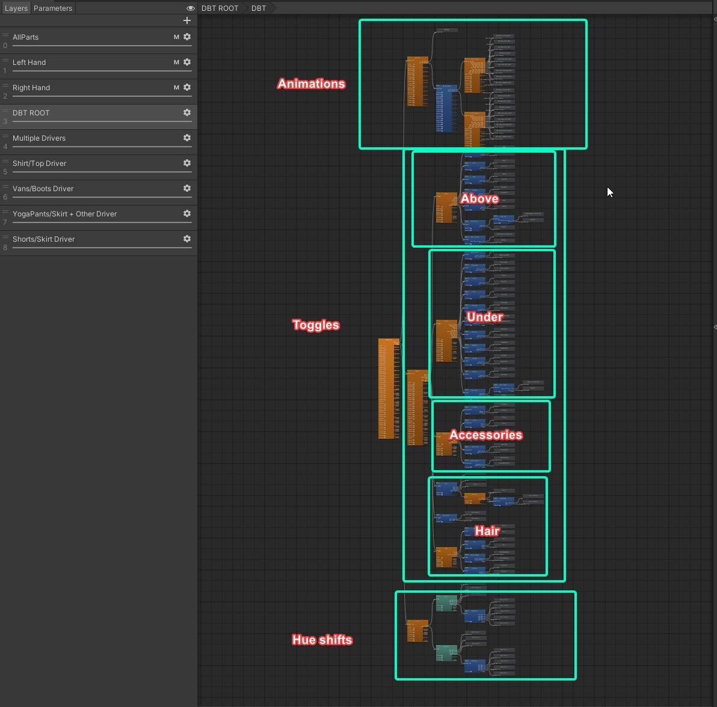
Task: Open Vans/Boots Driver layer settings gear
Action: pyautogui.click(x=187, y=188)
